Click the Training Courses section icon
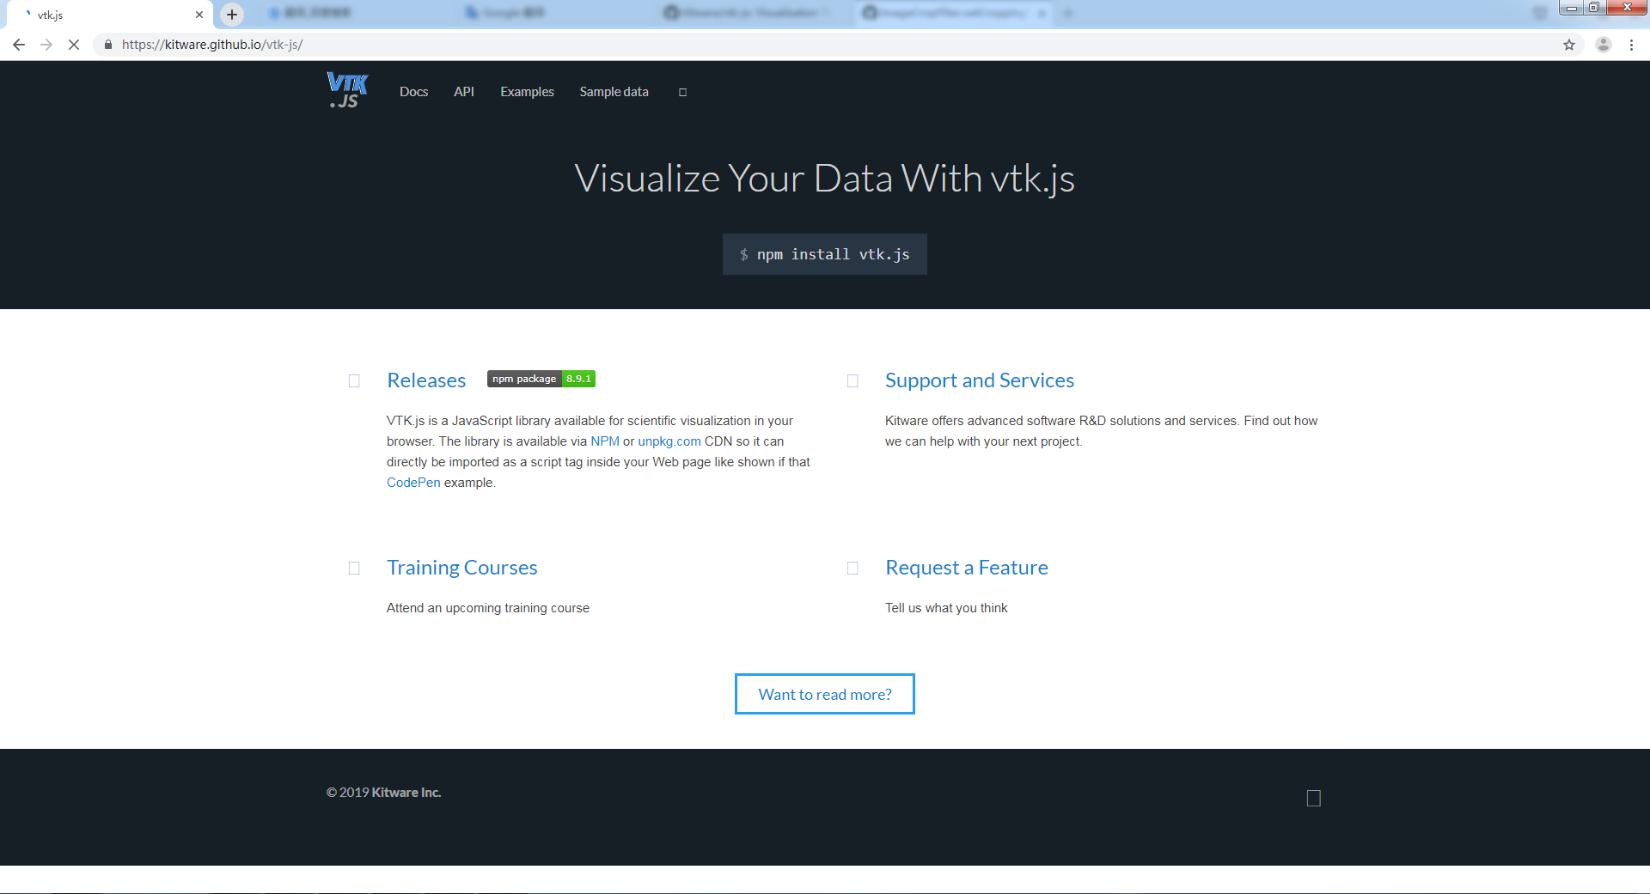Screen dimensions: 1650x894 (x=354, y=568)
